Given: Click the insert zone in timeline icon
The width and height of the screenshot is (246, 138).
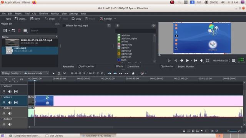Looking at the screenshot, I should (109, 73).
